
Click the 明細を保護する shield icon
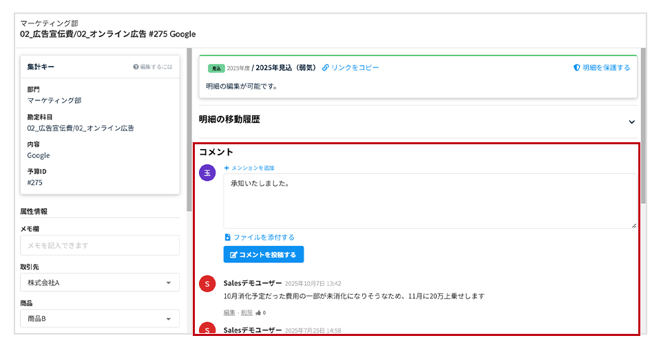coord(576,68)
